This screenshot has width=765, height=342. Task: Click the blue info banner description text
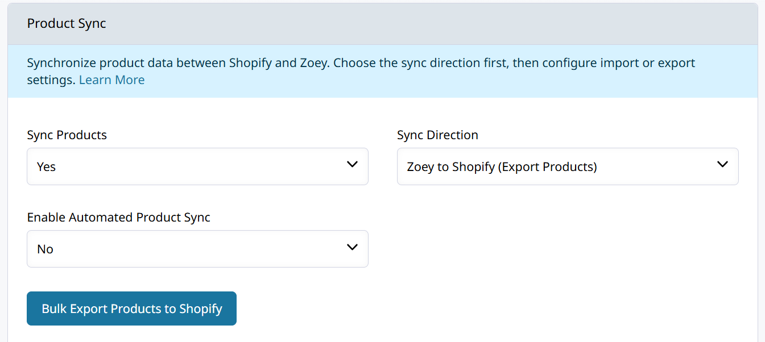(361, 71)
